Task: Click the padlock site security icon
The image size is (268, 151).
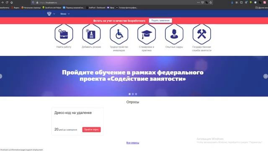Action: pos(37,3)
